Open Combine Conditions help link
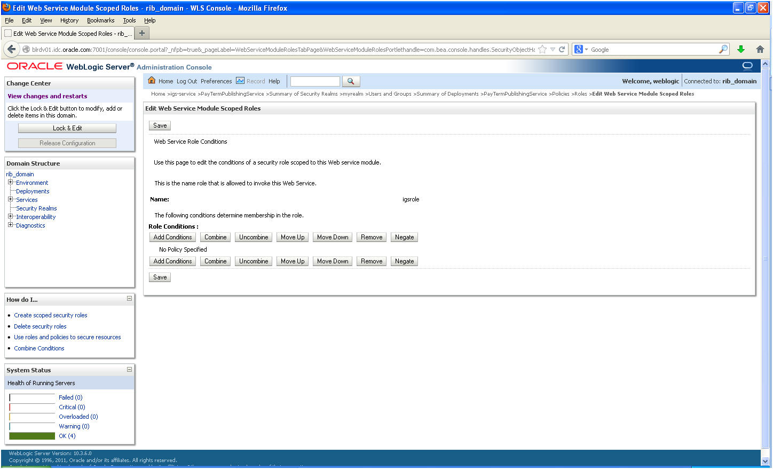The height and width of the screenshot is (469, 773). pyautogui.click(x=39, y=348)
